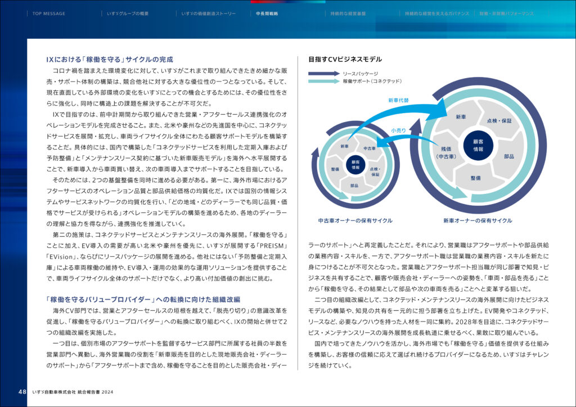Click 新車 segment in the used-car owner cycle
Image resolution: width=576 pixels, height=407 pixels.
(x=344, y=146)
